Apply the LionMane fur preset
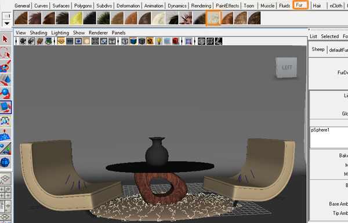Viewport: 348px width, 223px height. pos(117,18)
